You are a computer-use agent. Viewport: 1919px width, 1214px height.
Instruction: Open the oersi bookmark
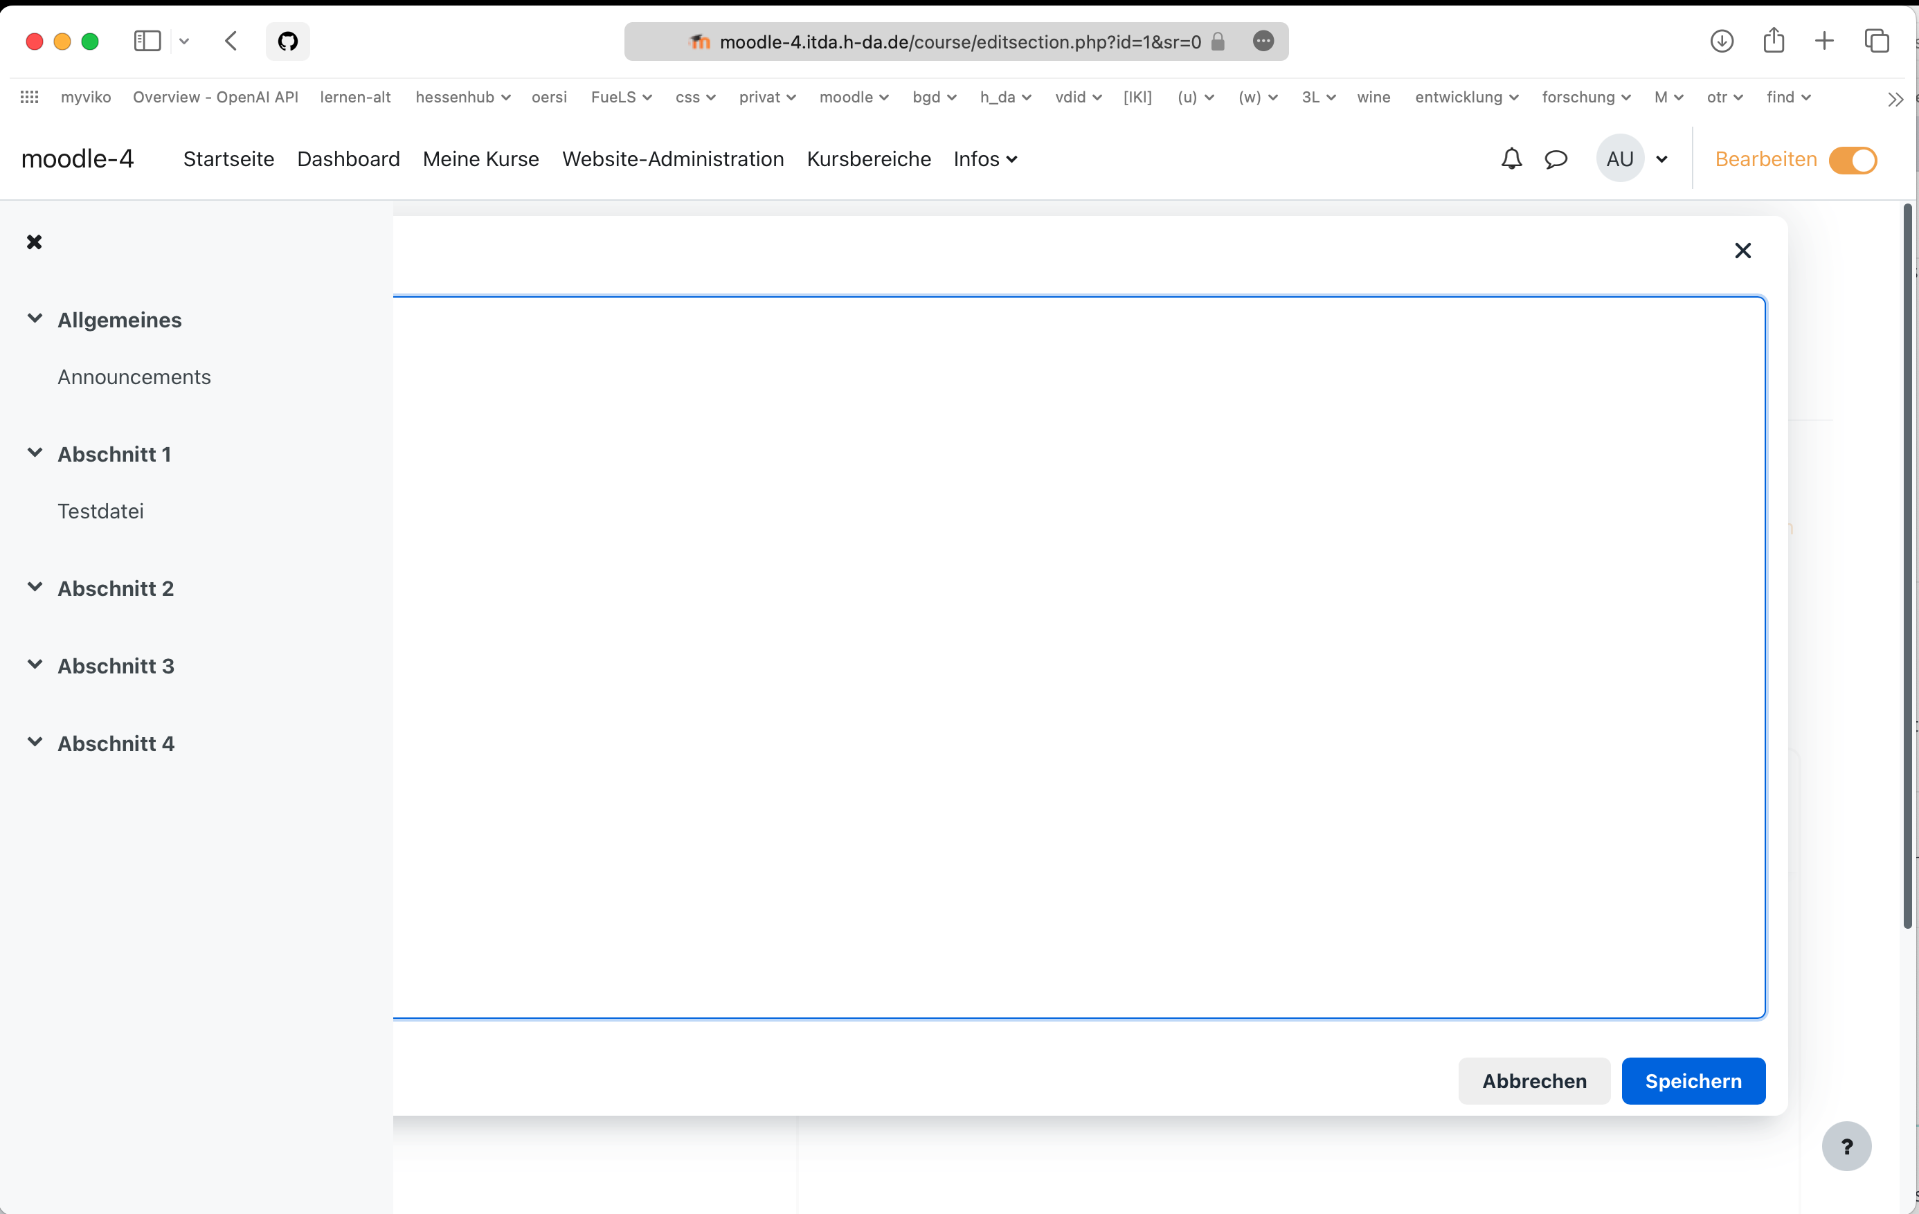[x=549, y=97]
